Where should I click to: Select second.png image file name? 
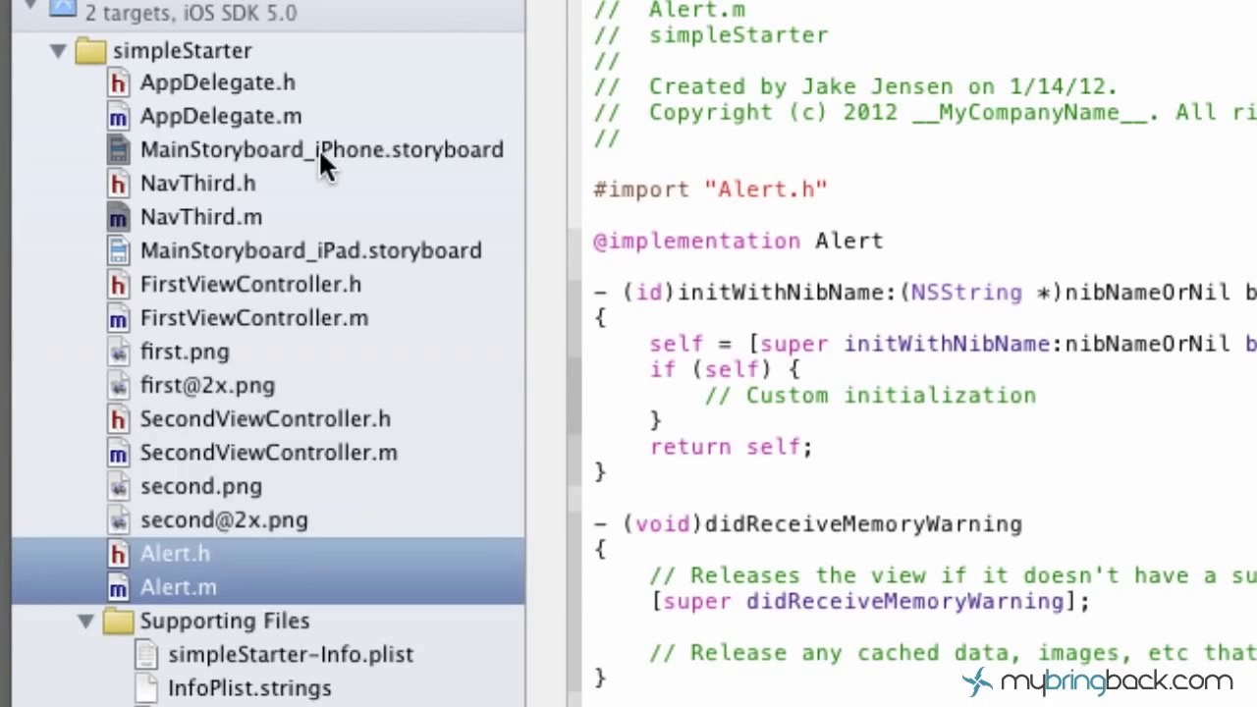coord(200,487)
